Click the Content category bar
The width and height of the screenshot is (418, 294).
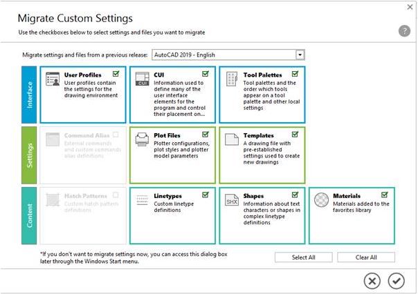pos(29,215)
